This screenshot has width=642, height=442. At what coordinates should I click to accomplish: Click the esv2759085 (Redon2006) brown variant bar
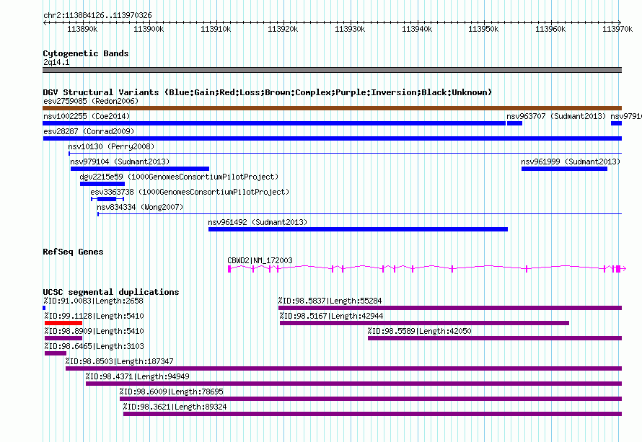pos(332,108)
